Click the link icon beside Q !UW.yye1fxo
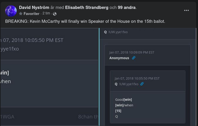Viewport: 198px width, 126px height. pyautogui.click(x=142, y=84)
